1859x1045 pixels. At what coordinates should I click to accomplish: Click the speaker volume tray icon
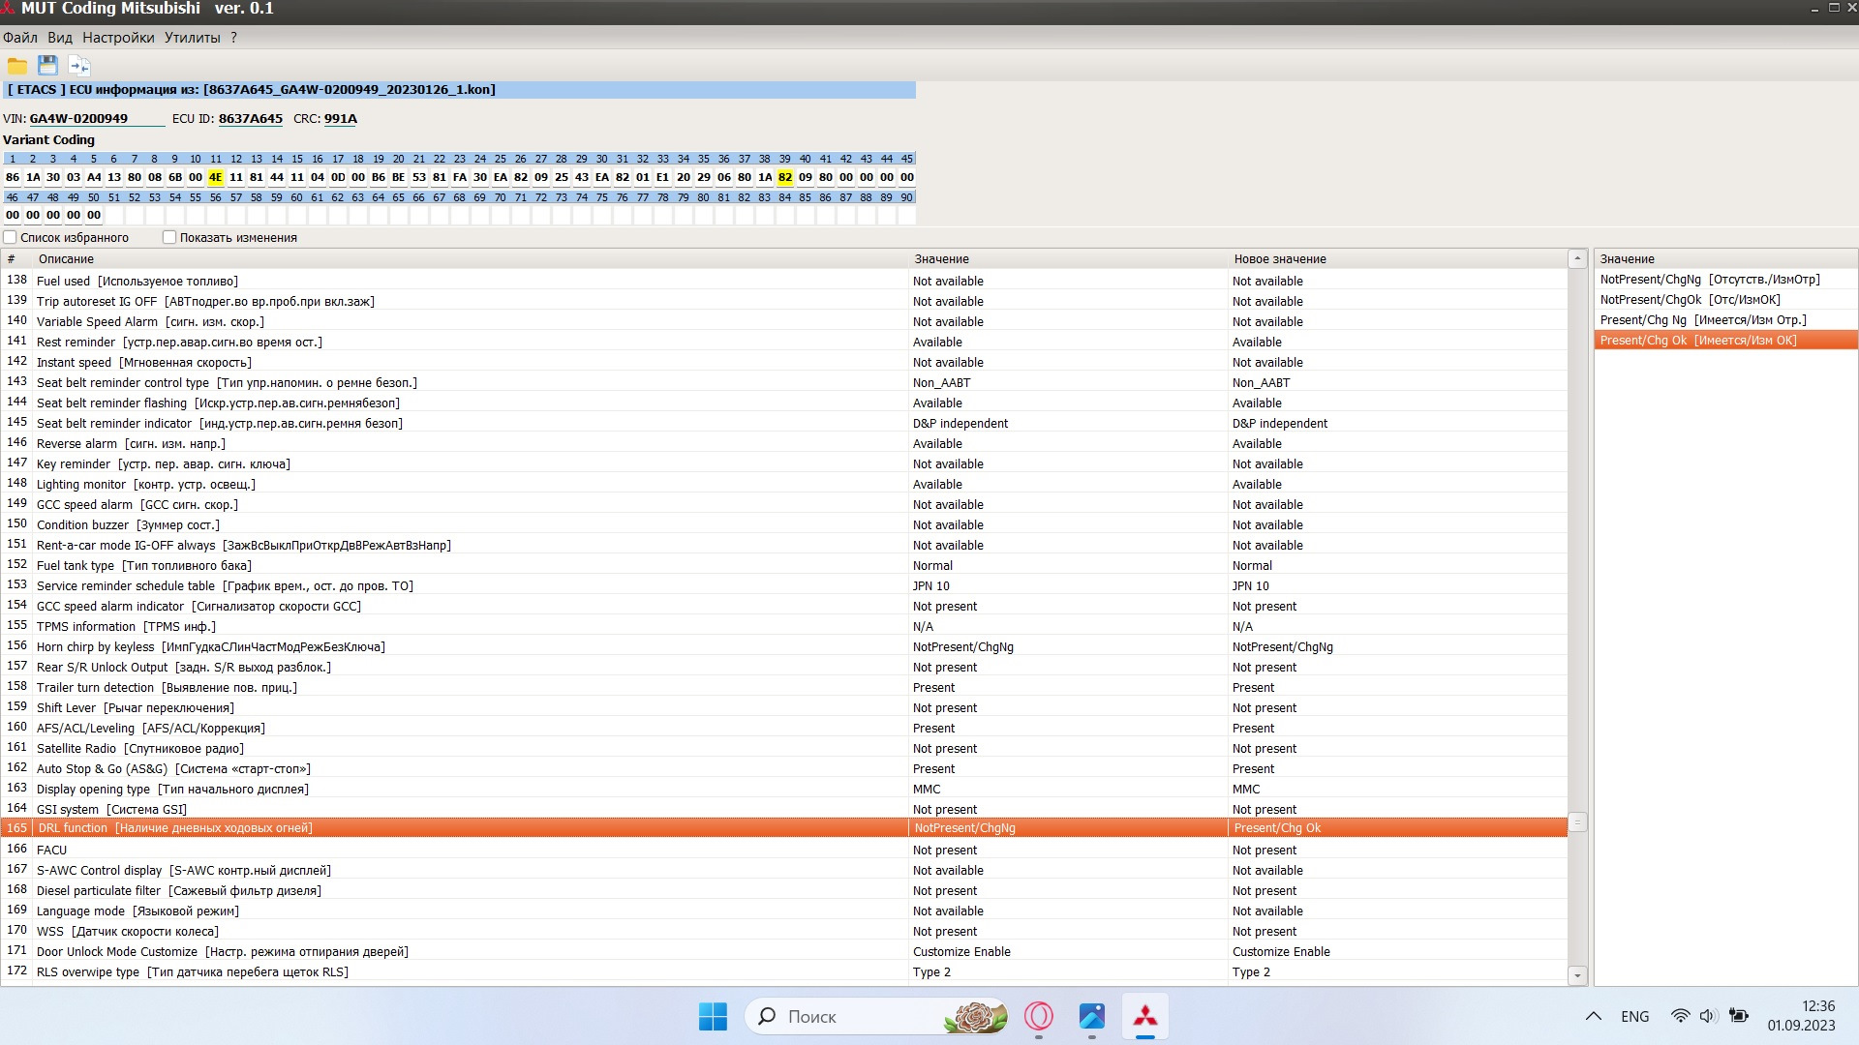1707,1016
